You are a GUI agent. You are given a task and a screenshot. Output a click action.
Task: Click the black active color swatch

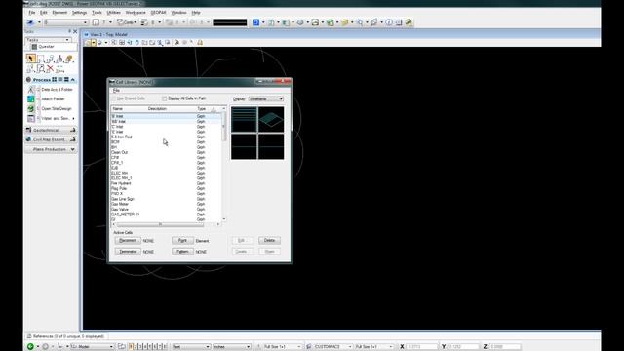pyautogui.click(x=230, y=22)
